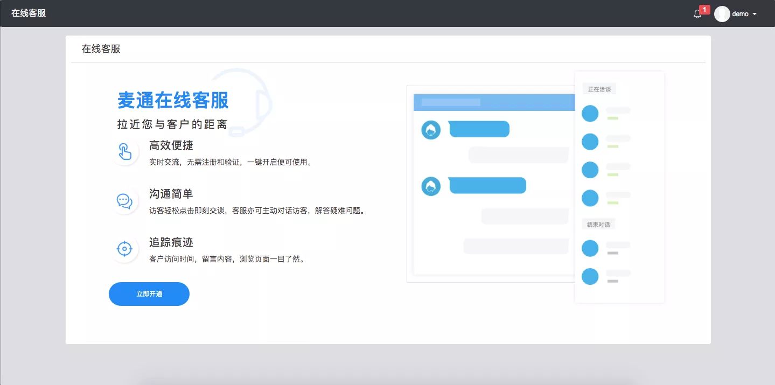Click the 沟通简单 feature heading

click(x=171, y=194)
